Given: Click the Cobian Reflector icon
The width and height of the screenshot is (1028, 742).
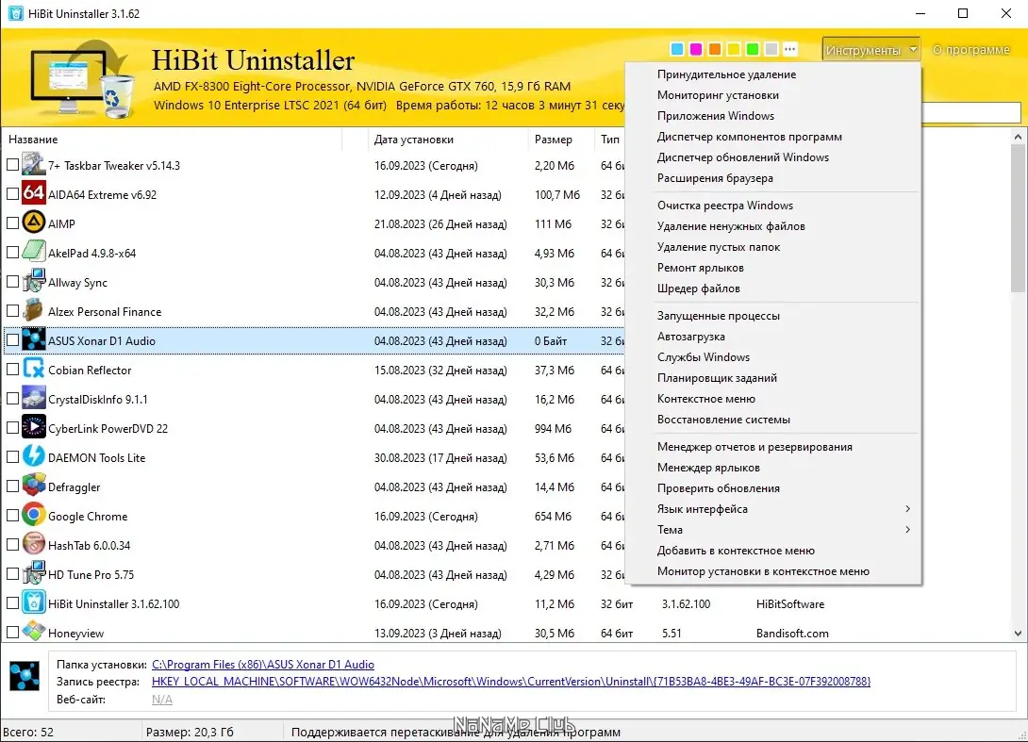Looking at the screenshot, I should click(x=33, y=369).
